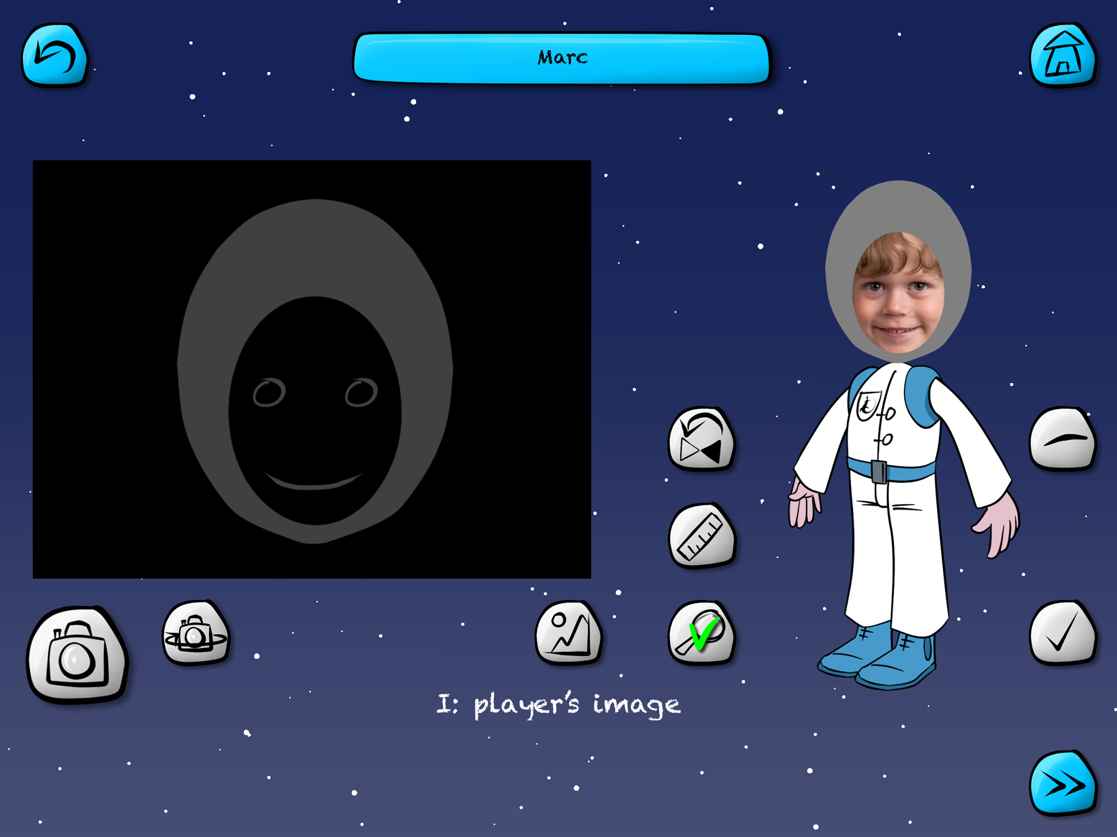The image size is (1117, 837).
Task: Click the camera preview face outline
Action: [x=314, y=371]
